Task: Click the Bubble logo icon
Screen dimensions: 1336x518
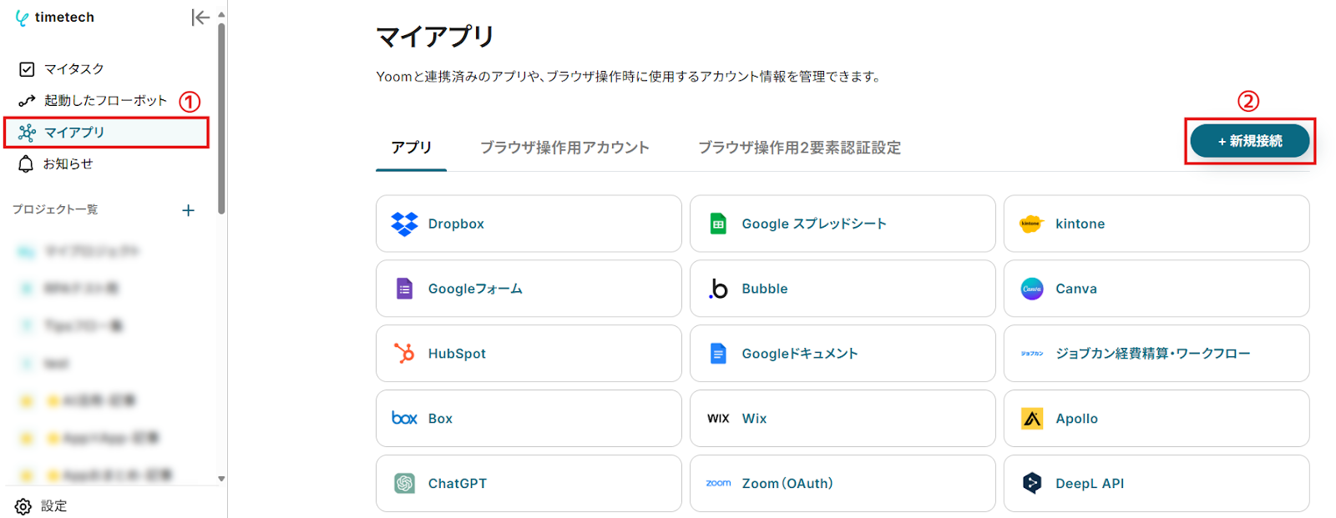Action: 718,289
